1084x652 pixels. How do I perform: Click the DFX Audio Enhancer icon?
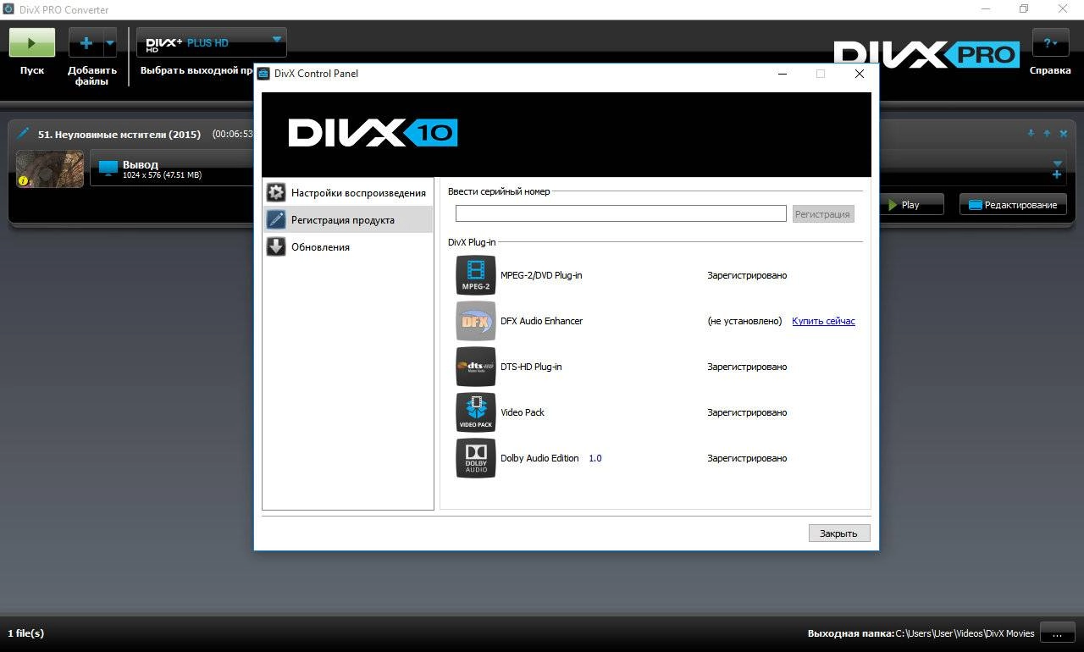click(476, 321)
